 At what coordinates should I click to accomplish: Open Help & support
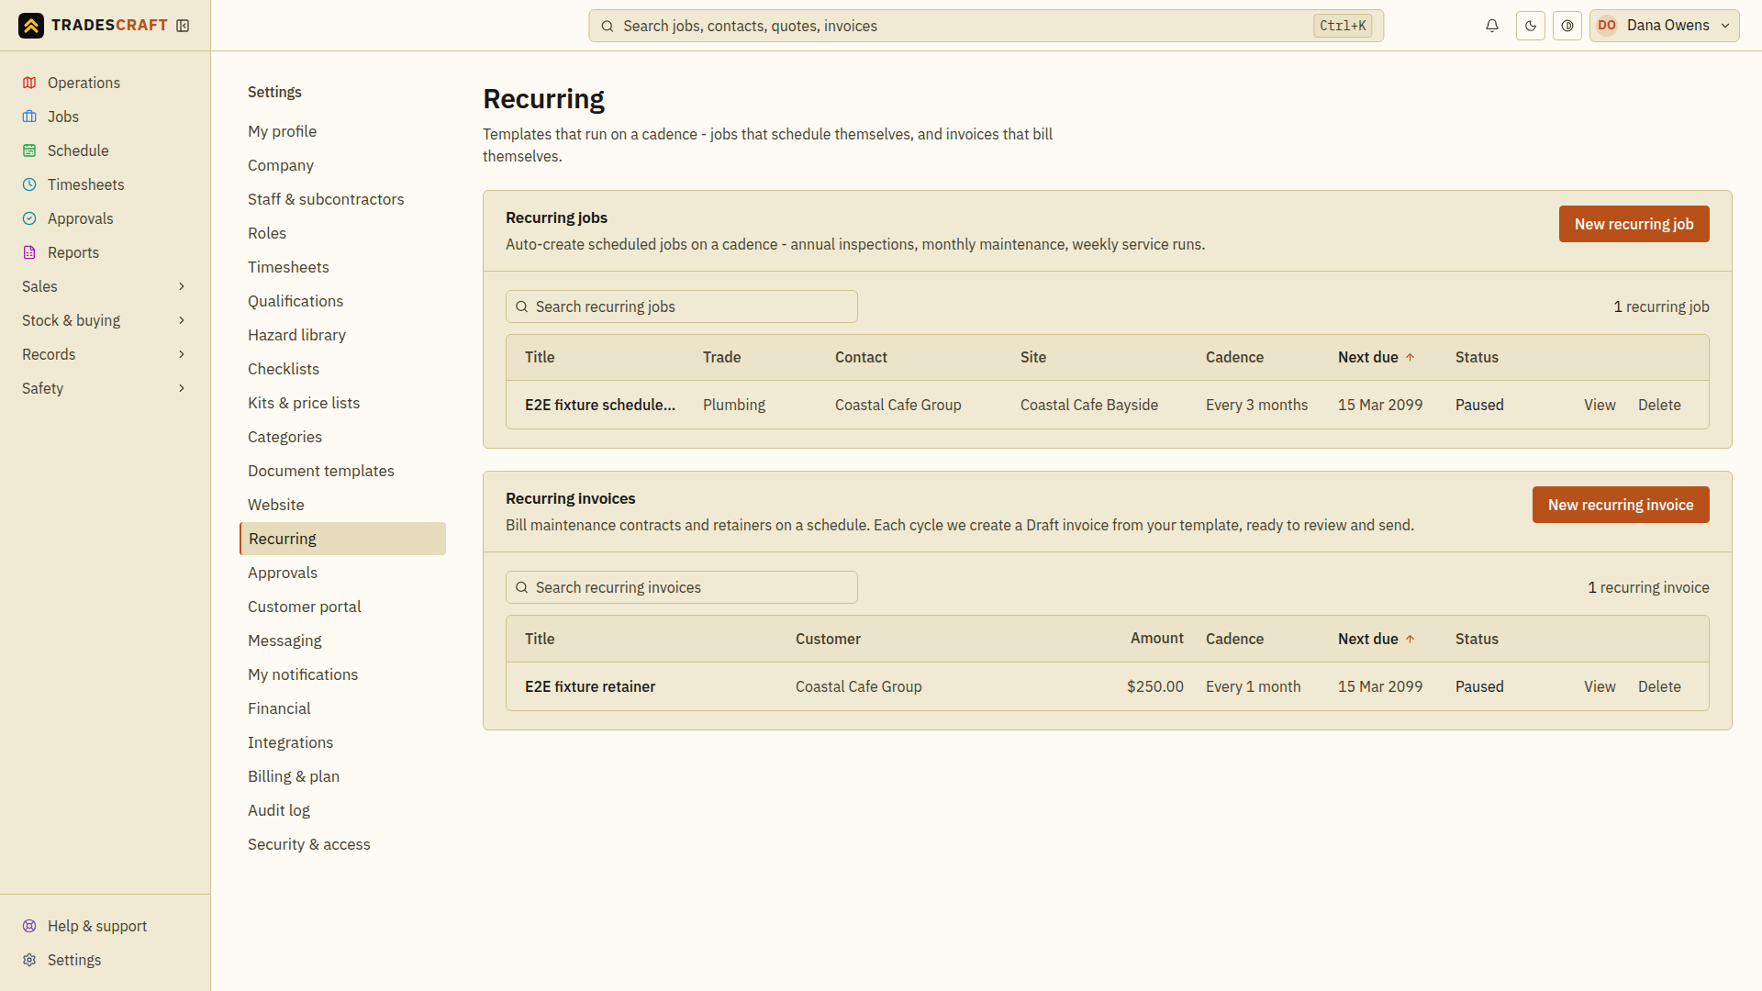pyautogui.click(x=106, y=926)
